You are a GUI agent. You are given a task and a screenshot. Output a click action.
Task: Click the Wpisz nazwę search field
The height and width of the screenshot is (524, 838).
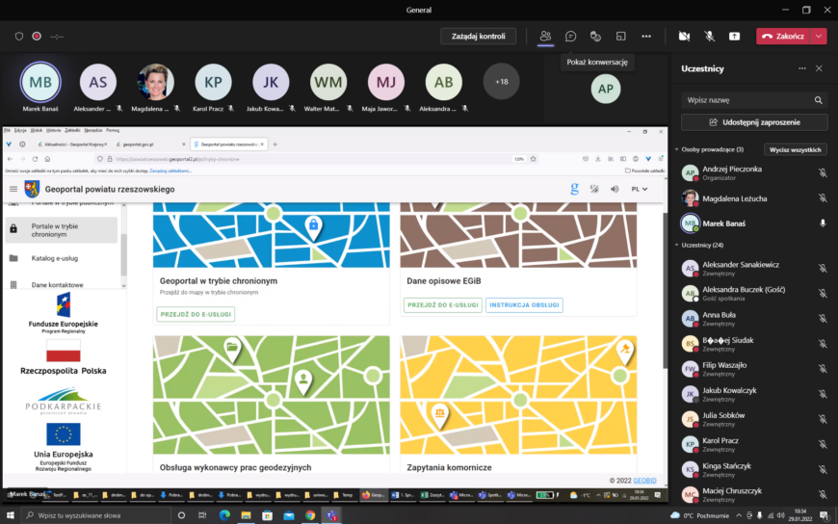(x=754, y=100)
